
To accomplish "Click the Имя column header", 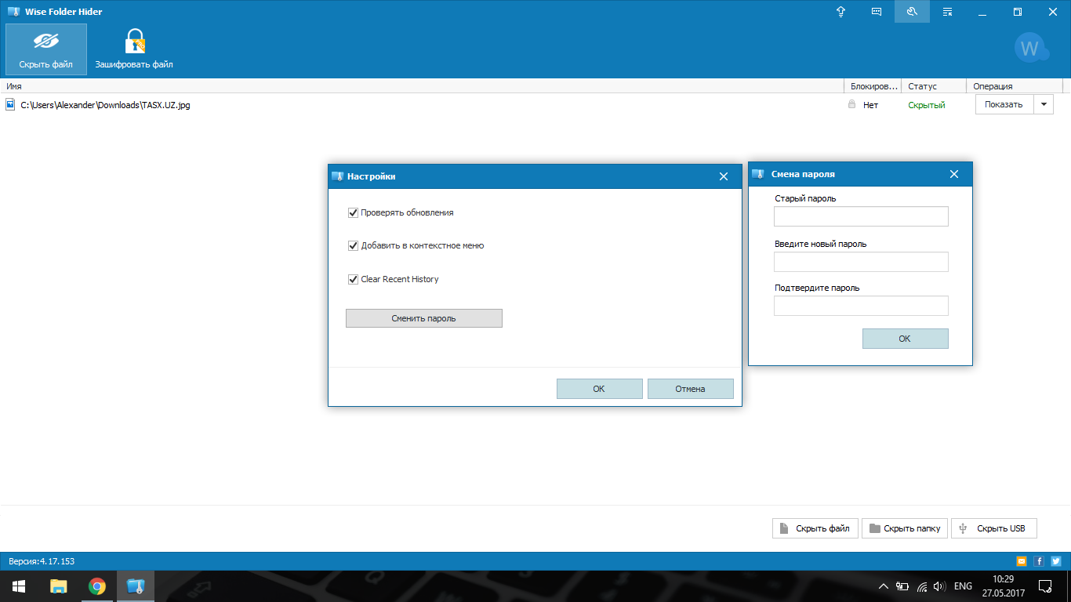I will 422,86.
